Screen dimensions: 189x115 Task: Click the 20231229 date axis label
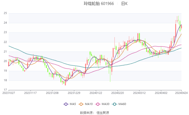click(x=74, y=92)
